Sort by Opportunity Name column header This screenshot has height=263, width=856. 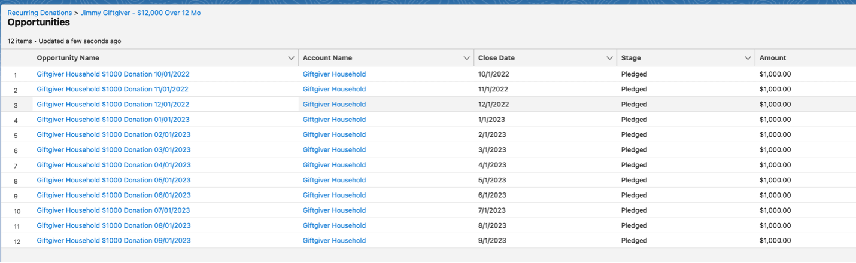pyautogui.click(x=68, y=58)
